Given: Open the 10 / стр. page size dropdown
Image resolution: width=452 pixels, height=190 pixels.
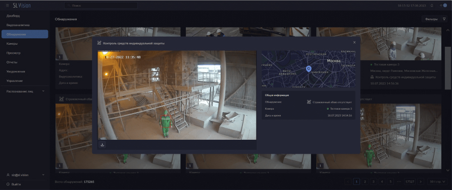Looking at the screenshot, I should [x=437, y=181].
